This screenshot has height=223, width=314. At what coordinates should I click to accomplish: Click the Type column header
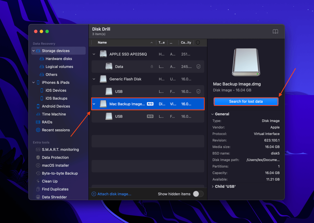162,43
